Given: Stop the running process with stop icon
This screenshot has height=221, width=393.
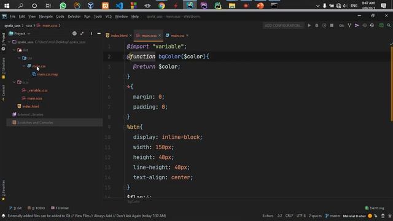Looking at the screenshot, I should point(332,25).
